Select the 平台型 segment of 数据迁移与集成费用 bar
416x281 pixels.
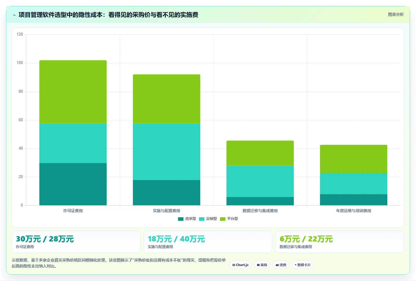point(260,153)
